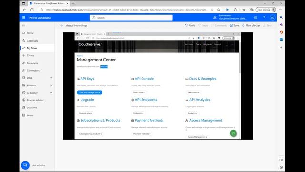Open the Not syncing profile button
Screen dimensions: 305x172
(266, 10)
